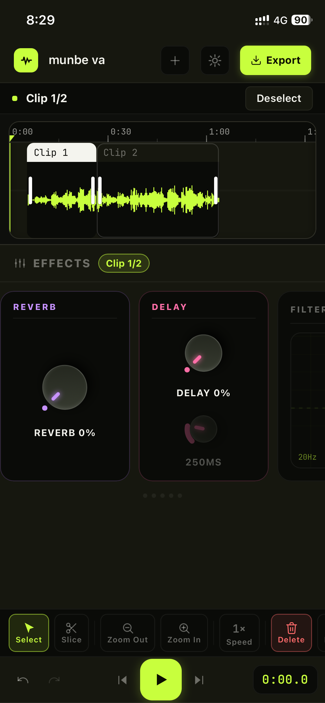Viewport: 325px width, 703px height.
Task: Open the Filter effect card
Action: pos(302,386)
